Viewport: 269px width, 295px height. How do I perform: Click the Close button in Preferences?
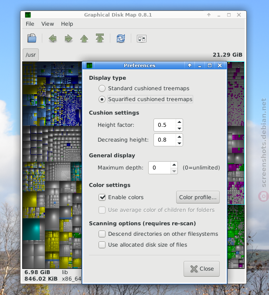[201, 269]
